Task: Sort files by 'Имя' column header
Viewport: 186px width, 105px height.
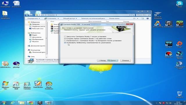Action: [x=52, y=21]
